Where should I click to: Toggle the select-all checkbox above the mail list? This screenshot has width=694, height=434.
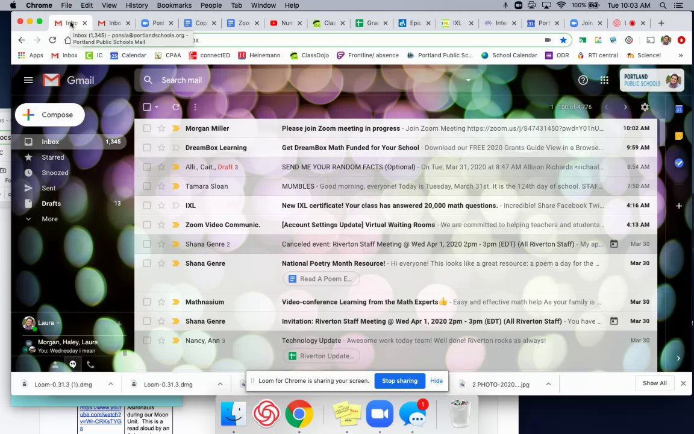[147, 107]
